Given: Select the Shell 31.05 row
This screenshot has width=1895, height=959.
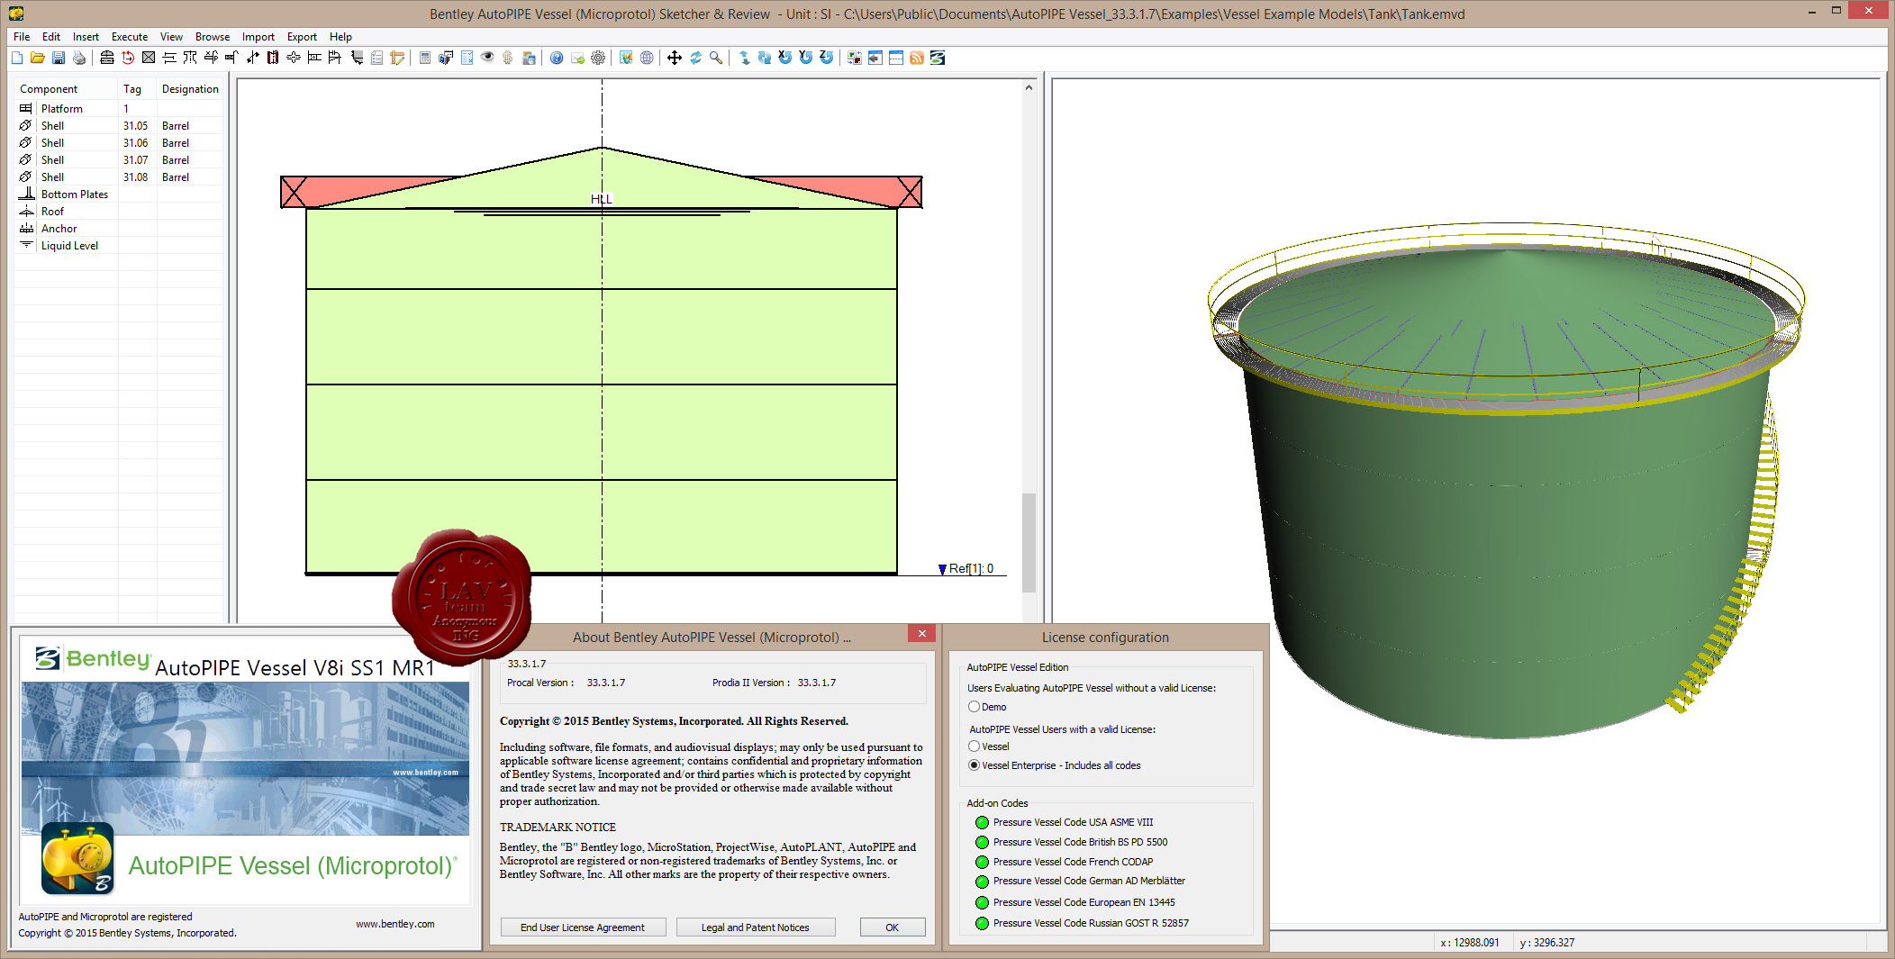Looking at the screenshot, I should 119,126.
